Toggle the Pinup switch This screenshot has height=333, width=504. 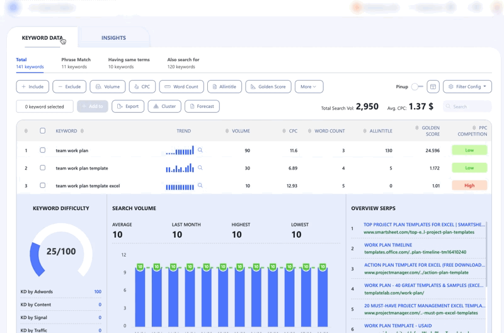click(x=417, y=86)
